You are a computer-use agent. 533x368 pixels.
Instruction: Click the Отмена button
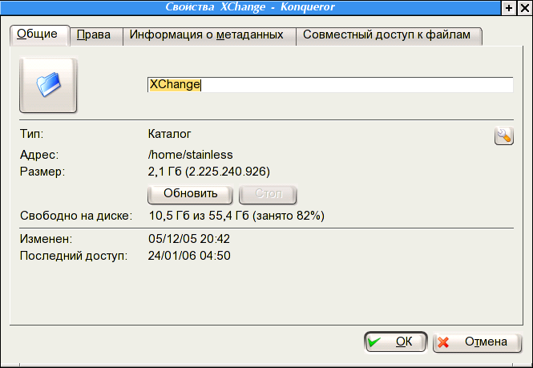(x=477, y=342)
